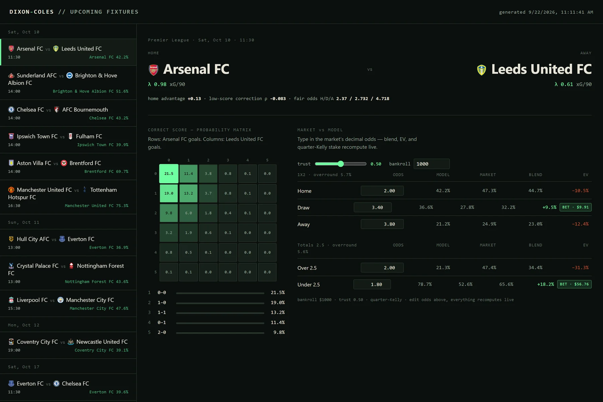
Task: Click the DIXON-COLES header title
Action: [31, 12]
